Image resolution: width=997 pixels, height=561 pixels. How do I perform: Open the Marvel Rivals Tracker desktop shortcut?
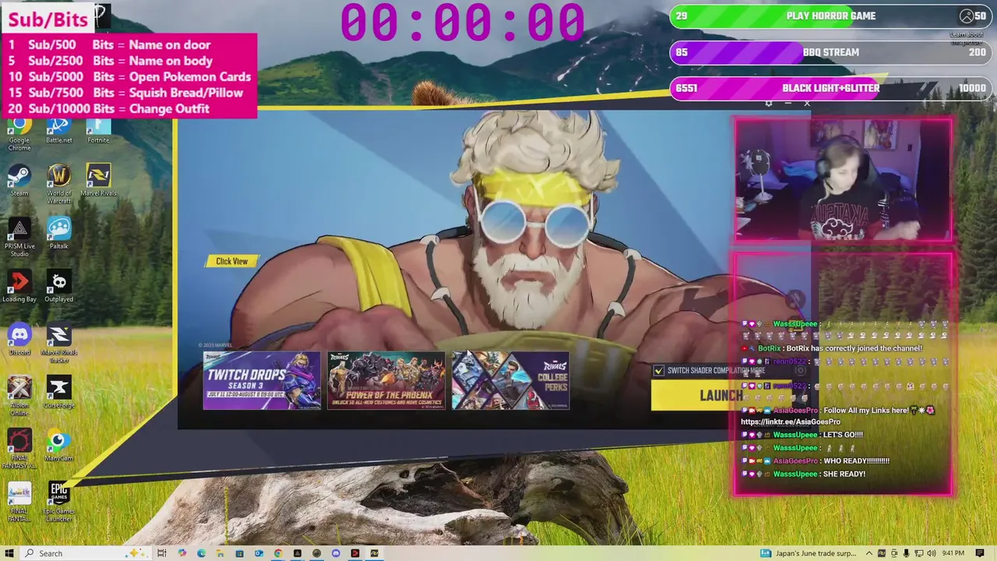click(x=58, y=344)
